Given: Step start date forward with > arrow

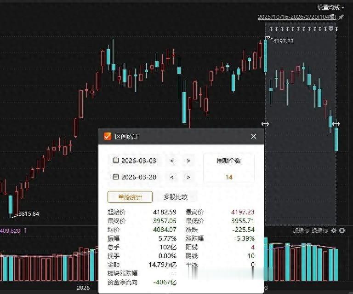Looking at the screenshot, I should 188,161.
